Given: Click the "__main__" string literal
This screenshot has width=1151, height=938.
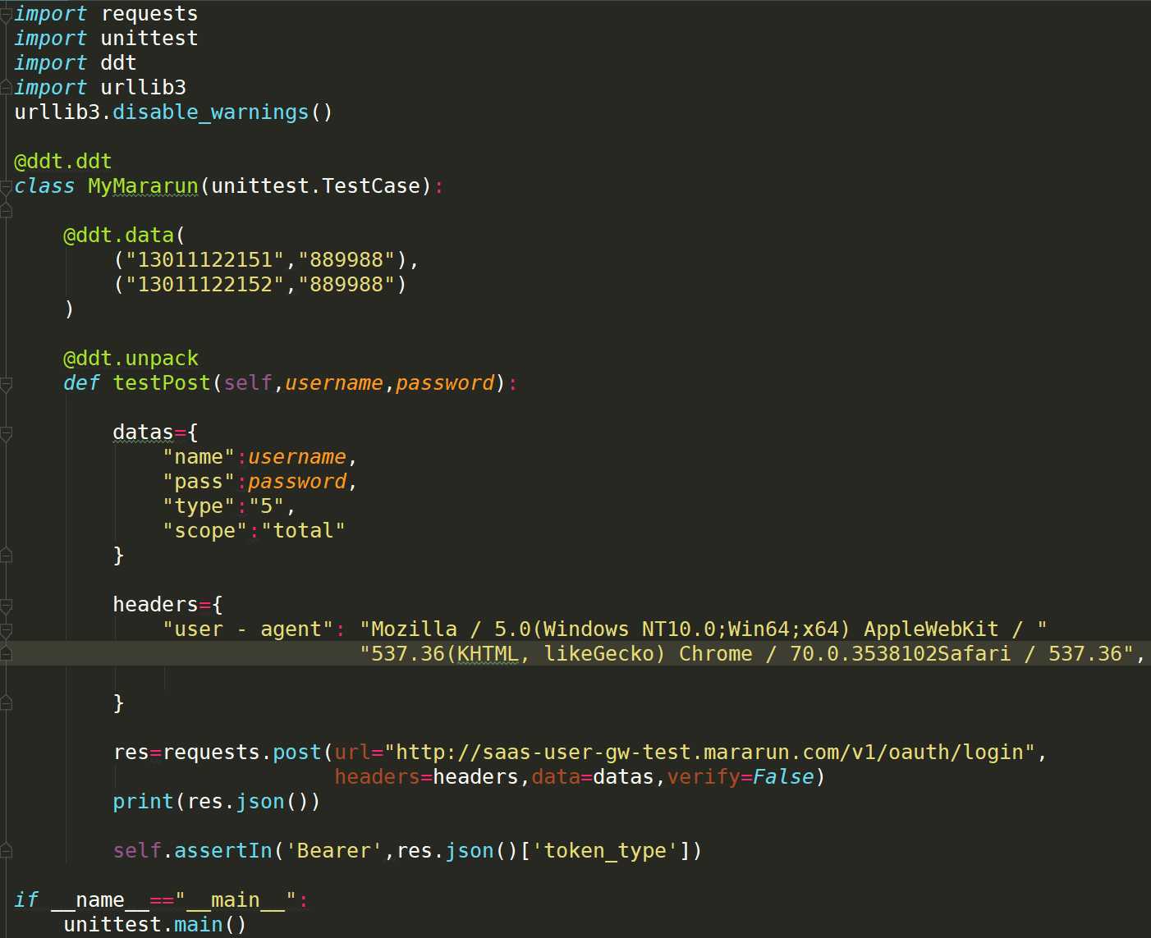Looking at the screenshot, I should pyautogui.click(x=236, y=900).
